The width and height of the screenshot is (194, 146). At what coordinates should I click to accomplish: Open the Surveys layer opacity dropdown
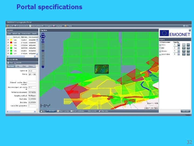click(179, 51)
